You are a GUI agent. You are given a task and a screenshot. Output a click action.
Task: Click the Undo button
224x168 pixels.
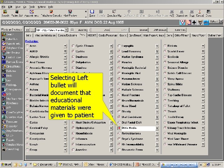(x=101, y=30)
